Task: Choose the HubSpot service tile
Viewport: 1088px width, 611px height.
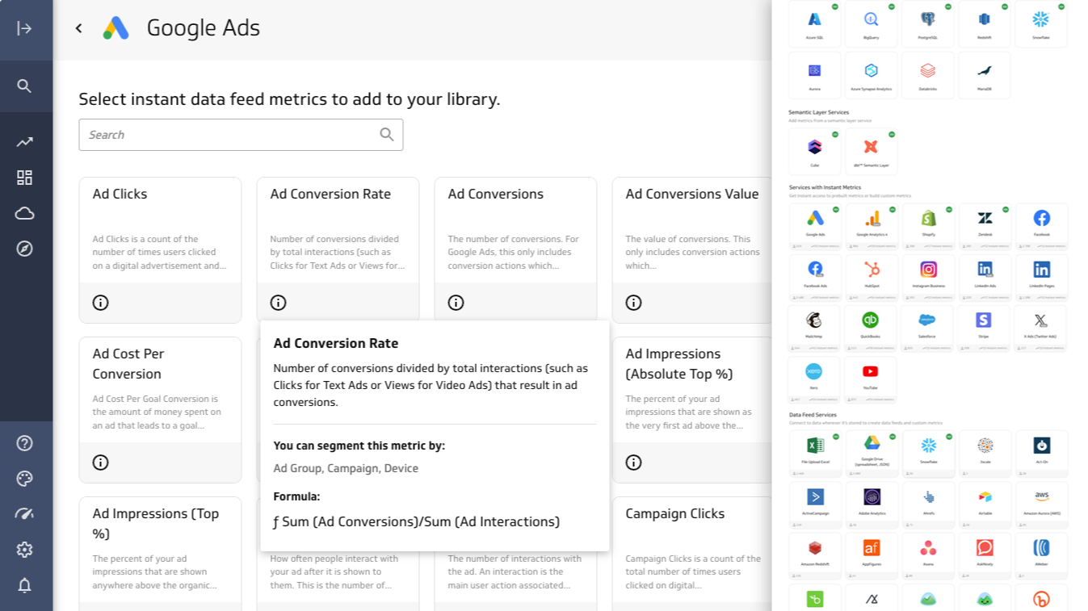Action: tap(872, 276)
